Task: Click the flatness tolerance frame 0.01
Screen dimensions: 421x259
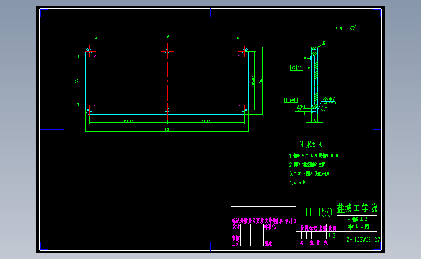Action: pyautogui.click(x=297, y=68)
